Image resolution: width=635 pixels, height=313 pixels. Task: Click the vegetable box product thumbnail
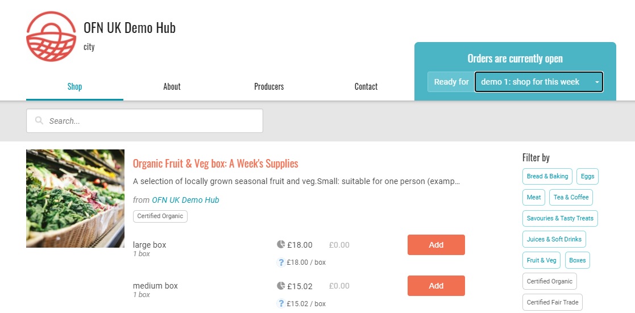pos(75,198)
